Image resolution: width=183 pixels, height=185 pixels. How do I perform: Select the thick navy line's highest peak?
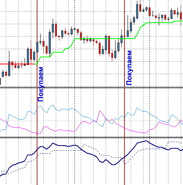pos(146,141)
